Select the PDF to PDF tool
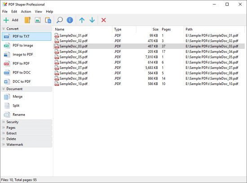 (x=26, y=64)
